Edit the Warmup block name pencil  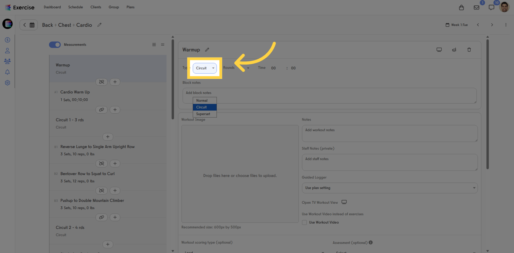[x=207, y=50]
